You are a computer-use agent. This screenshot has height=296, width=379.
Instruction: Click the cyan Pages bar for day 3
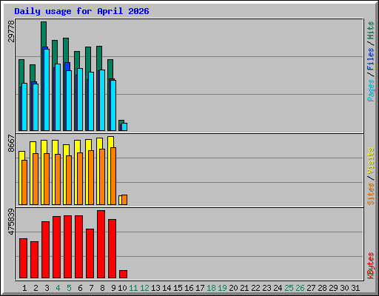click(x=47, y=90)
